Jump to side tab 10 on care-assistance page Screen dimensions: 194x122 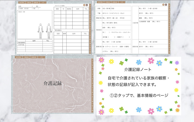[x=169, y=43]
